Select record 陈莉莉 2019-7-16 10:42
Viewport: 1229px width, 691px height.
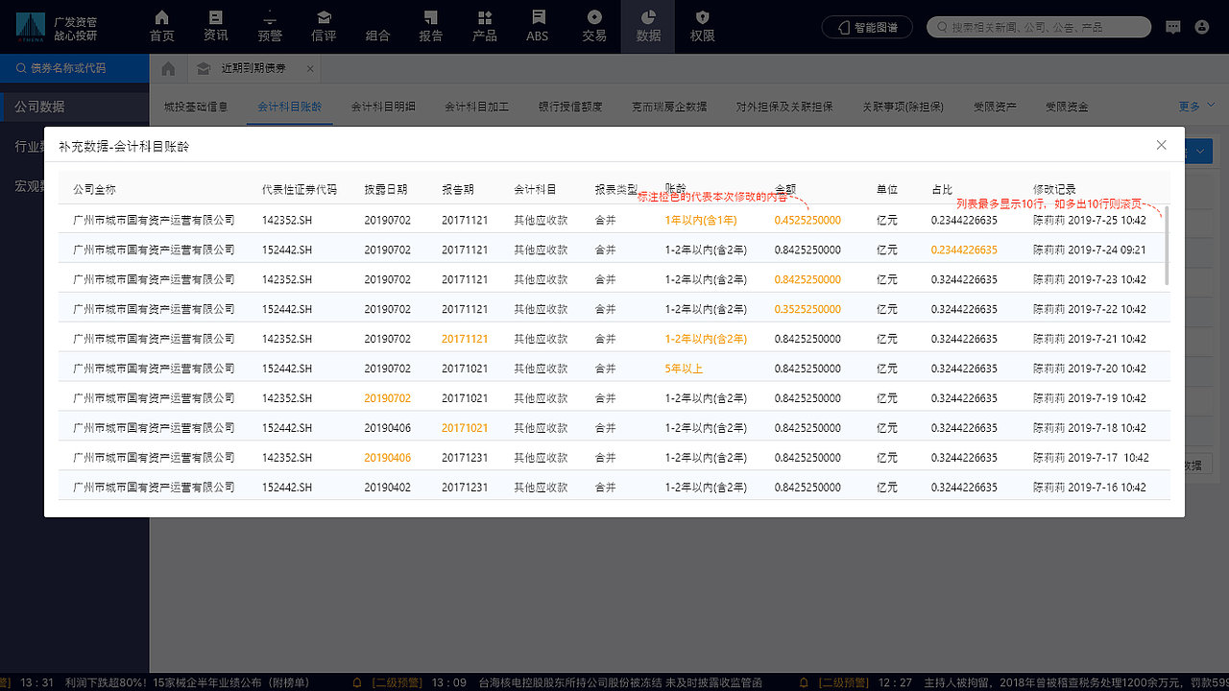tap(1090, 488)
